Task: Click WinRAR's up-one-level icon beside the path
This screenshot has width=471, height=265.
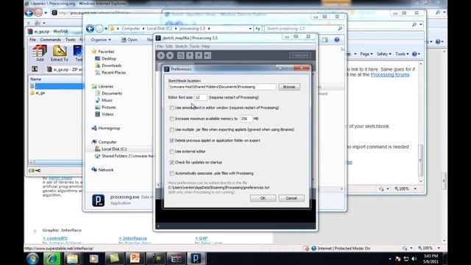Action: (x=35, y=69)
